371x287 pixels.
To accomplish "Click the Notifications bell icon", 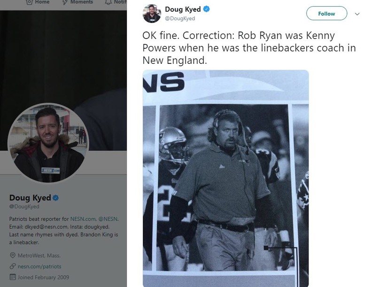I will tap(108, 2).
